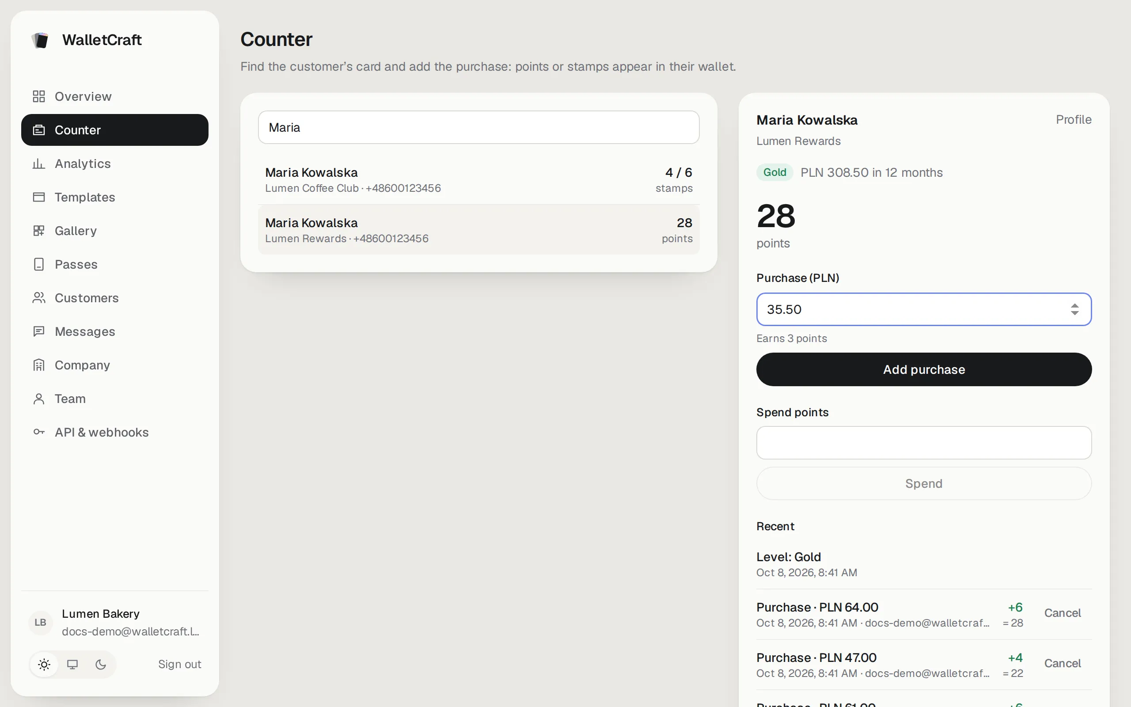Open the Gallery page label

click(x=76, y=231)
